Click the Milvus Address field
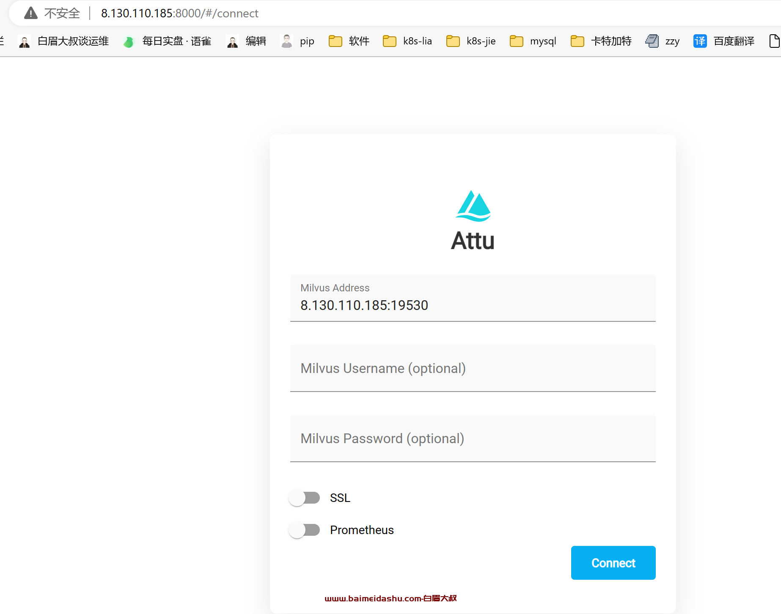 [473, 298]
